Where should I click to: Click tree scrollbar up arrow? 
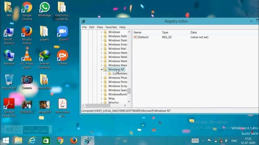[129, 32]
